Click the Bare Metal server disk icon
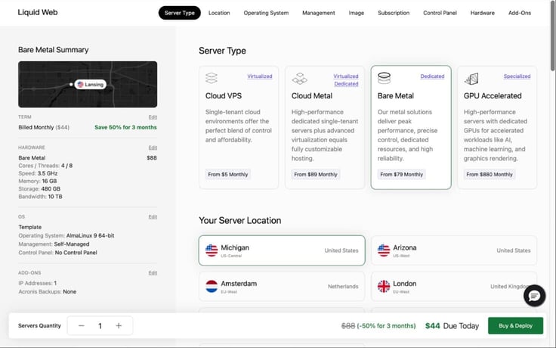556x348 pixels. [384, 78]
